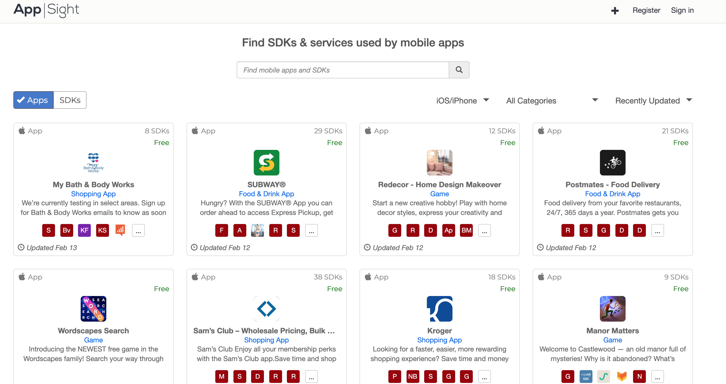Click the Postmates - Food Delivery title
Image resolution: width=726 pixels, height=384 pixels.
coord(612,185)
